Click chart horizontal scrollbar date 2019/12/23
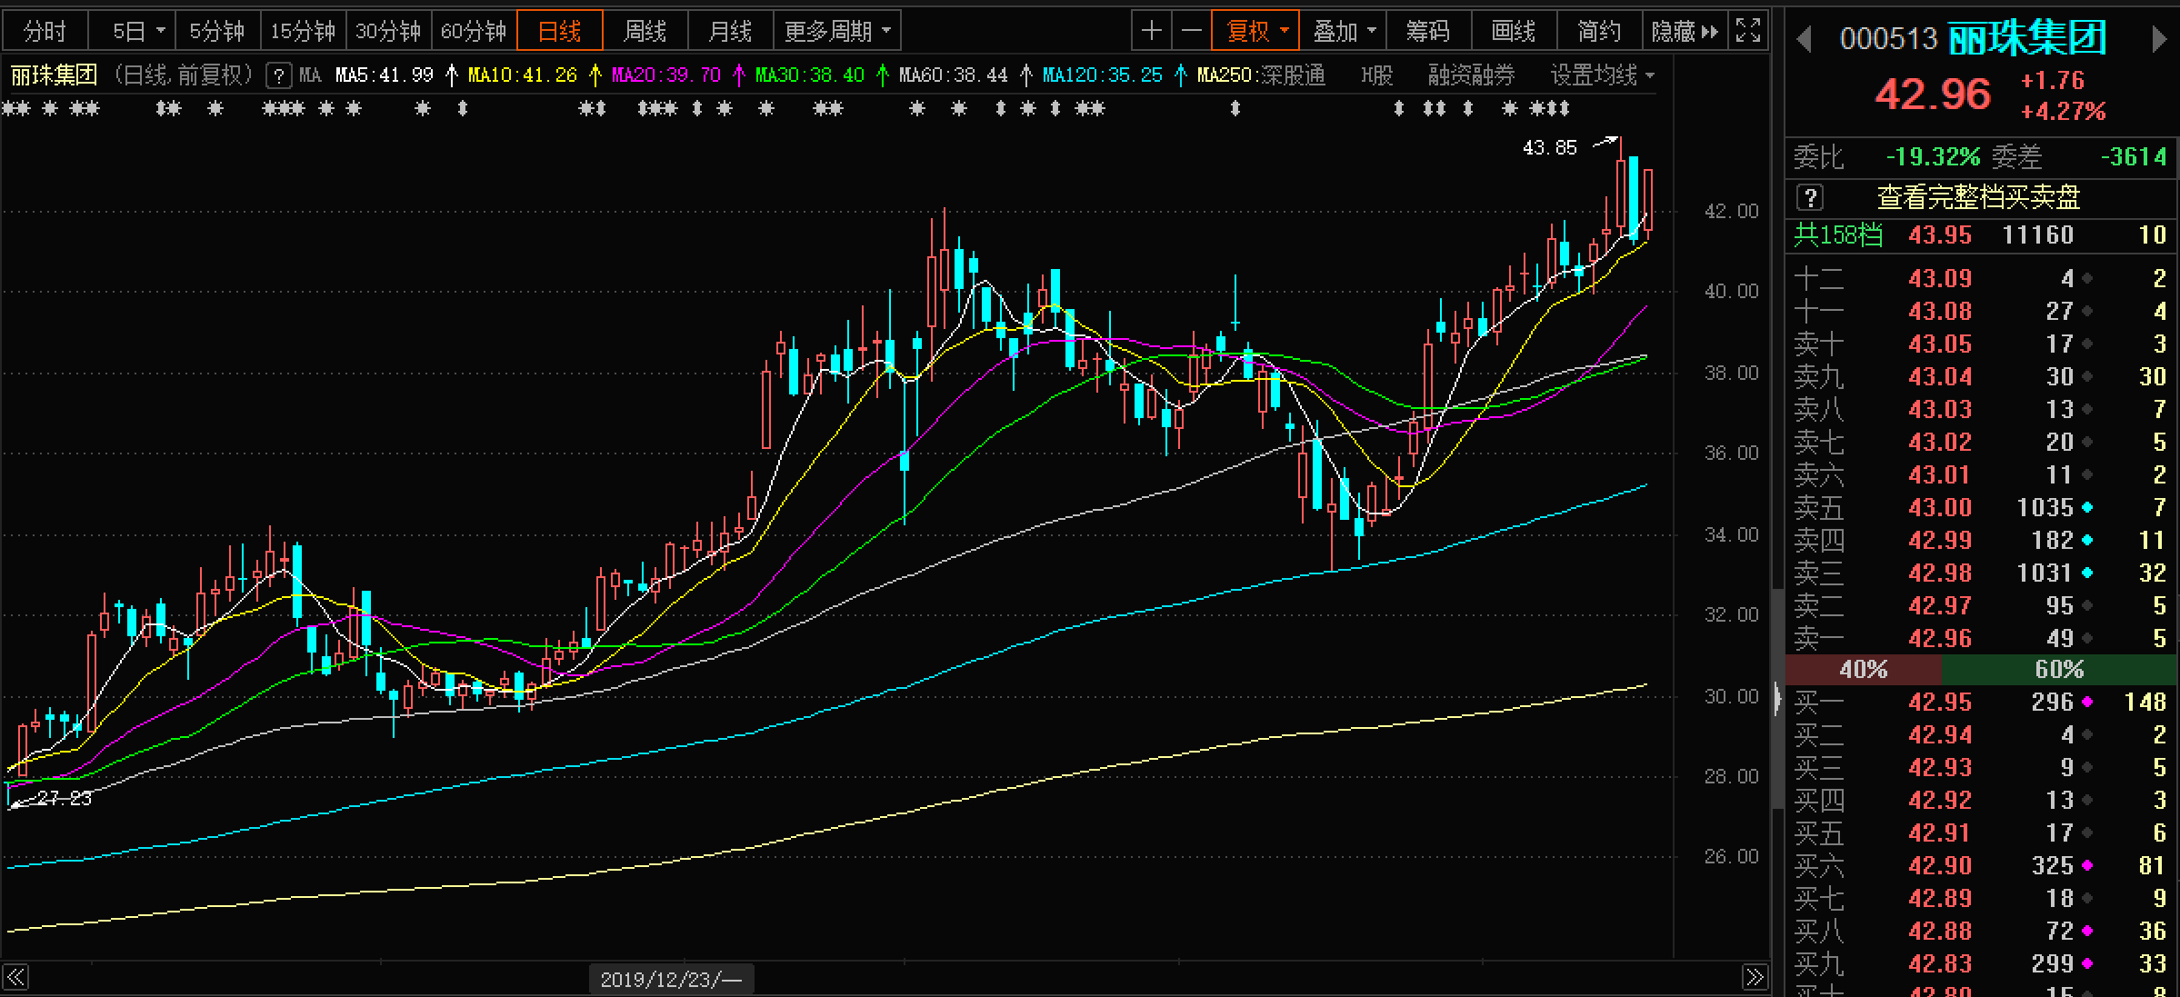This screenshot has width=2180, height=997. coord(671,979)
